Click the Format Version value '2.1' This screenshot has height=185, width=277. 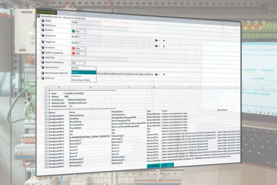(x=71, y=106)
